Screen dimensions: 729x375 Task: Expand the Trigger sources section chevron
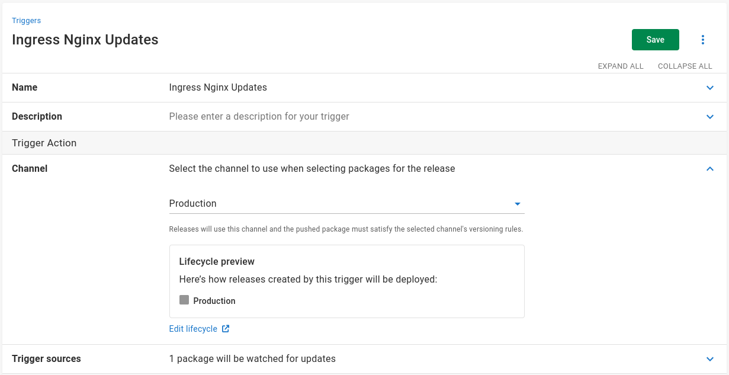coord(710,359)
